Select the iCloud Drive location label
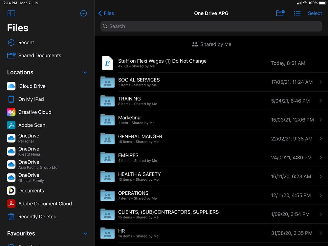 pos(32,86)
